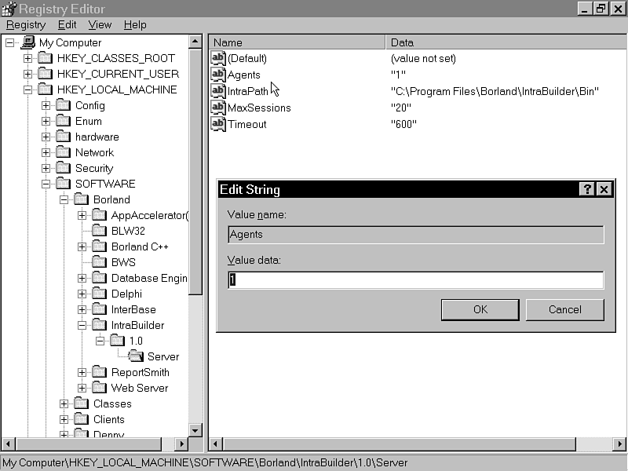
Task: Expand the Config key
Action: click(x=46, y=105)
